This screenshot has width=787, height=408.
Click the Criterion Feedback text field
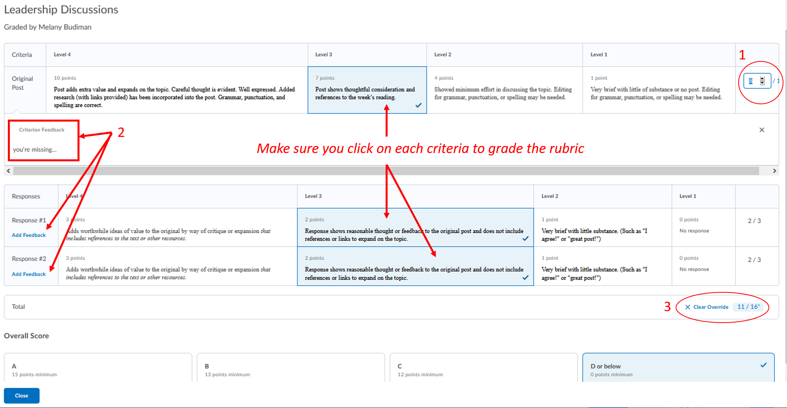43,150
